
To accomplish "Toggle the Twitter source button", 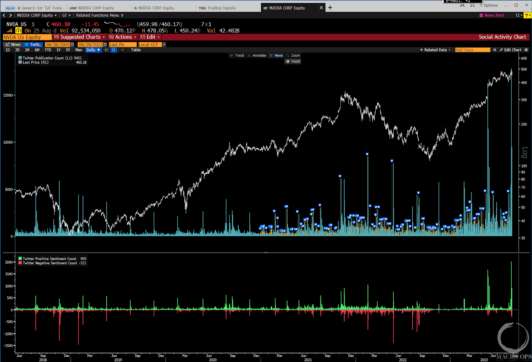I will point(33,45).
